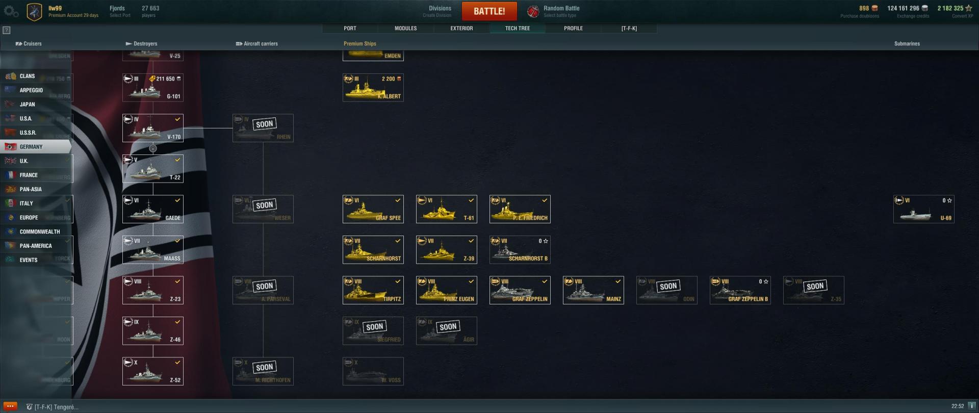Screen dimensions: 979x413
Task: Select U.K. nation flag
Action: click(x=10, y=161)
